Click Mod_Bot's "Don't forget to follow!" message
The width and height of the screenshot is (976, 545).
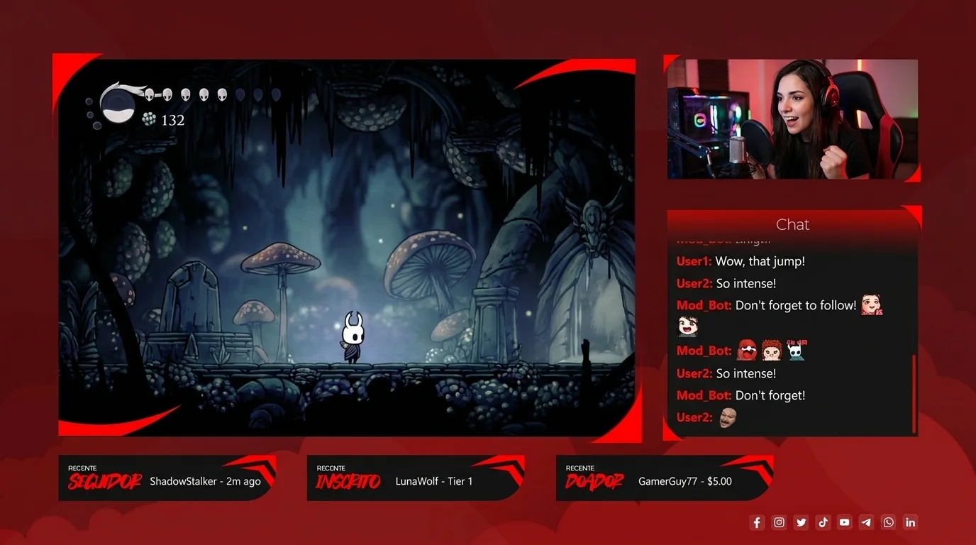(x=796, y=305)
